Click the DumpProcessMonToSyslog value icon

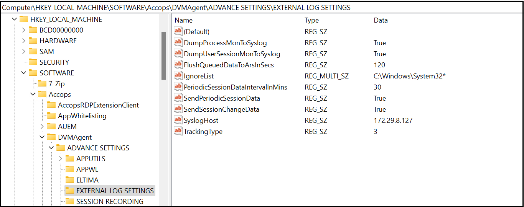tap(178, 42)
